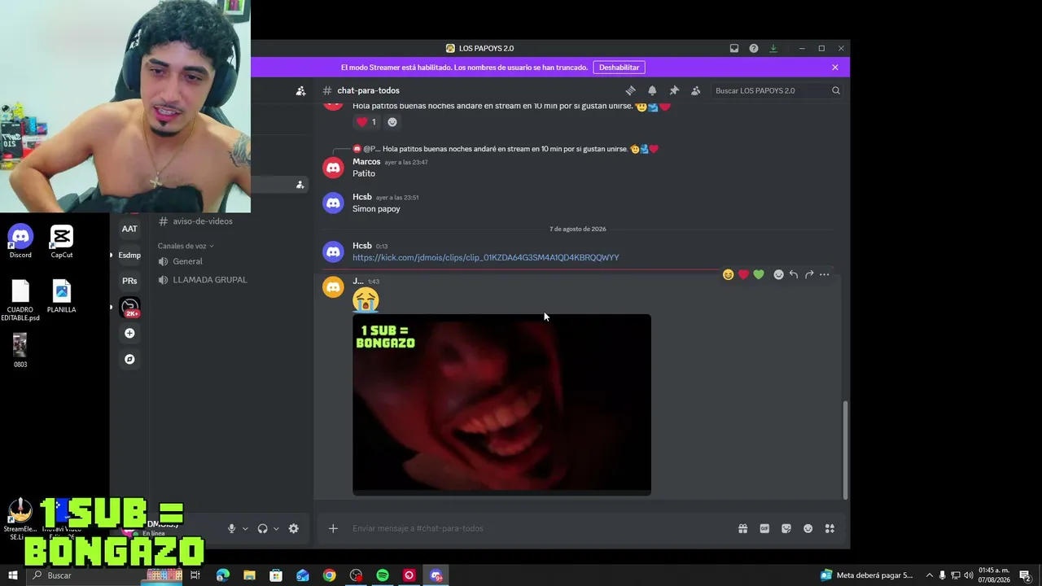Click the Deshabilitar streamer mode button

pyautogui.click(x=620, y=68)
